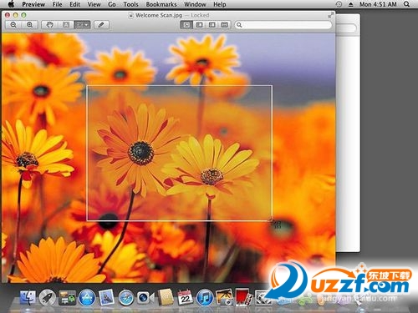This screenshot has width=418, height=313.
Task: Enter full screen via corner arrows icon
Action: pos(330,16)
